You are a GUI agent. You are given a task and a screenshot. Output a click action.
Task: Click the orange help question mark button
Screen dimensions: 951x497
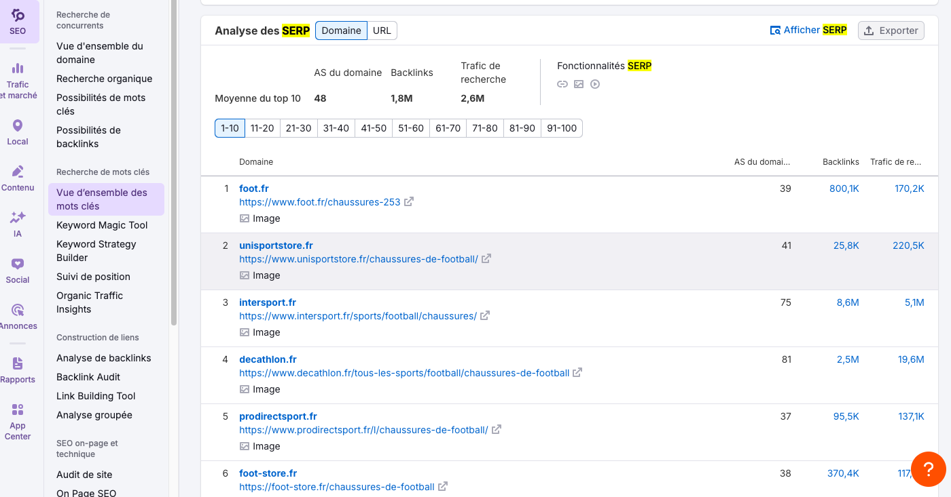tap(929, 469)
